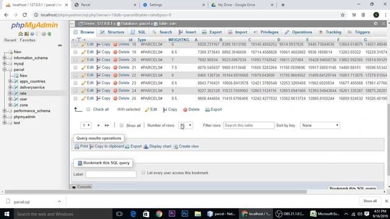Open deliveryservice table in sidebar
Screen dimensions: 390x219
[32, 88]
